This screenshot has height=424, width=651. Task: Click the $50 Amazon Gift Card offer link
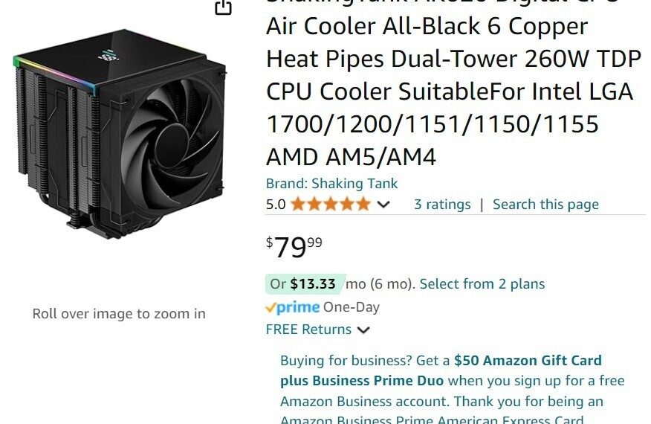[x=528, y=360]
